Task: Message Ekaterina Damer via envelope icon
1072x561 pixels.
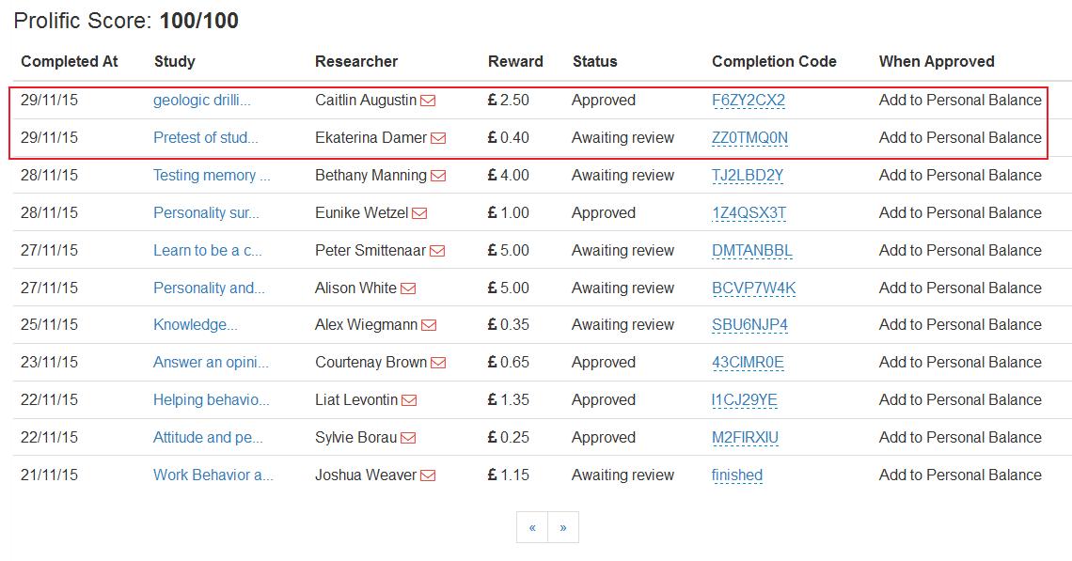Action: coord(438,138)
